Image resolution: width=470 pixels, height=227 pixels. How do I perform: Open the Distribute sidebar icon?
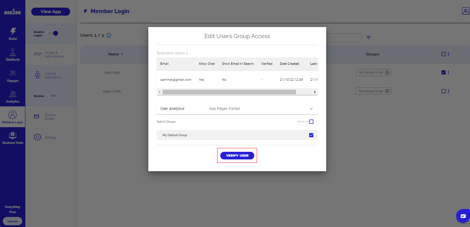click(x=13, y=52)
